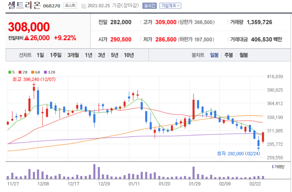Click the 고가 value 309,000

pyautogui.click(x=166, y=22)
